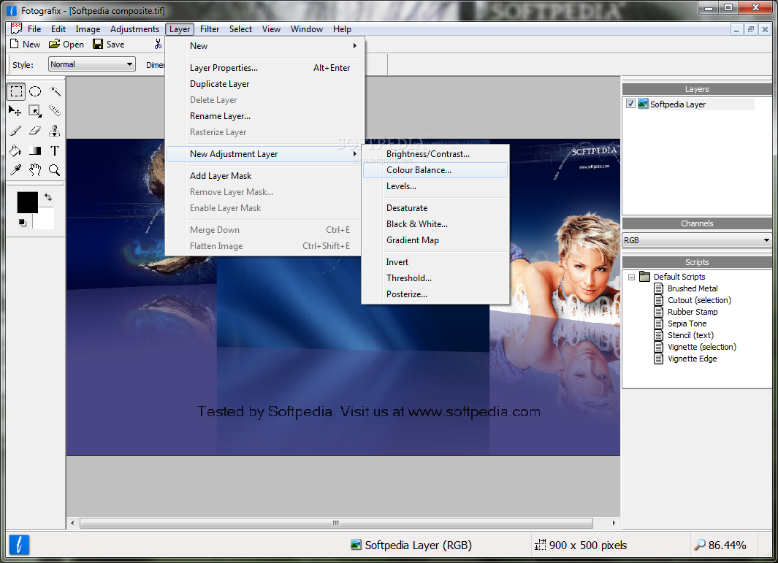Image resolution: width=778 pixels, height=563 pixels.
Task: Select the Eyedropper colour picker tool
Action: coord(15,171)
